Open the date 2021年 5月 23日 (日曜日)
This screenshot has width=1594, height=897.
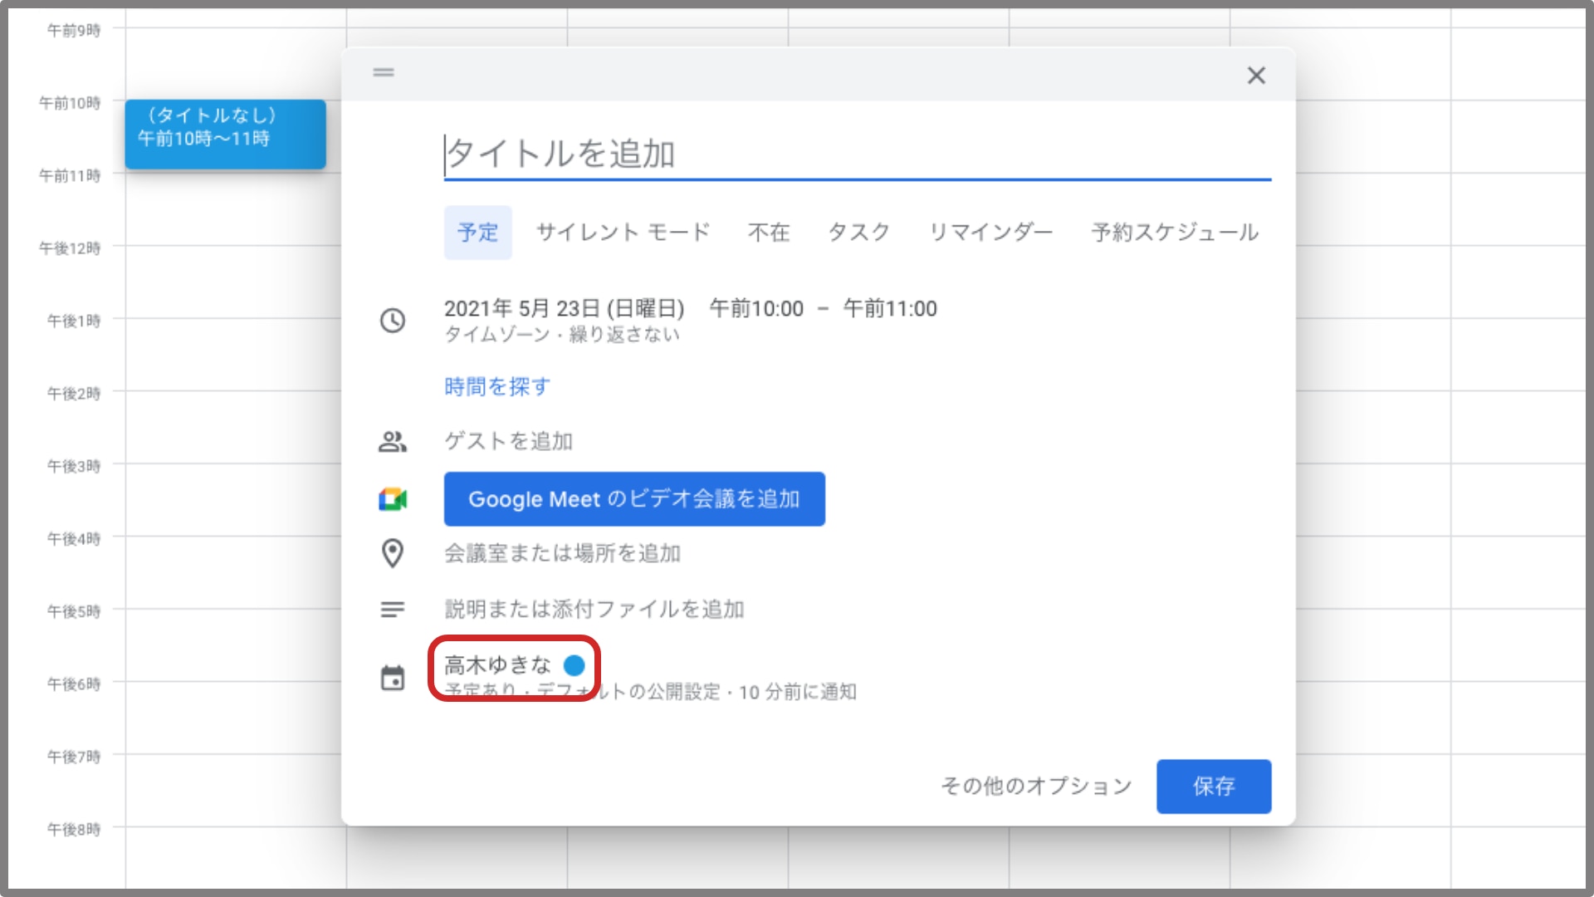point(565,309)
